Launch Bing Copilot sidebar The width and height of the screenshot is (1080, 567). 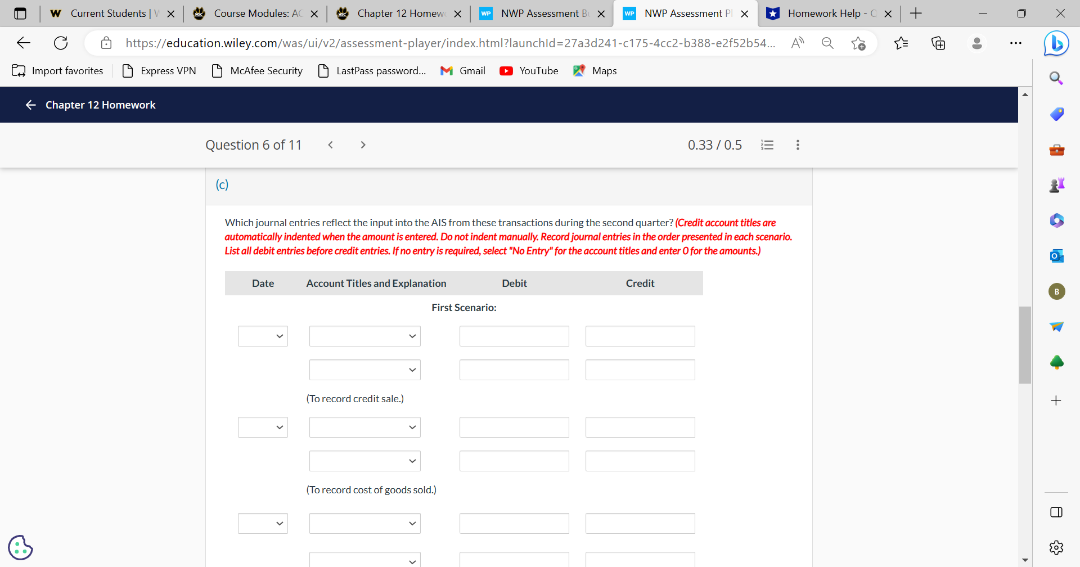pos(1056,43)
